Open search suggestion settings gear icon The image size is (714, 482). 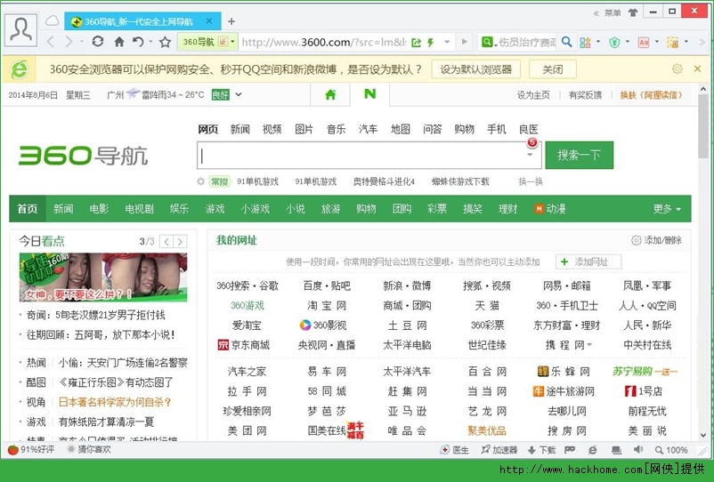coord(200,181)
